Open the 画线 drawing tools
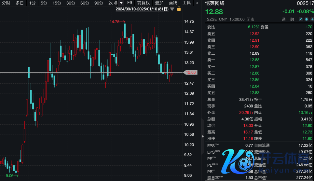Screen dimensions: 314x181 coord(173,3)
